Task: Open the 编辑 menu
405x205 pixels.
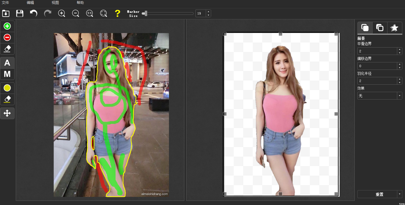Action: tap(30, 3)
